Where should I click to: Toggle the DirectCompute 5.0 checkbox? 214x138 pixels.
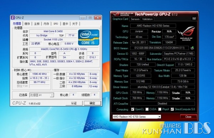coord(172,109)
